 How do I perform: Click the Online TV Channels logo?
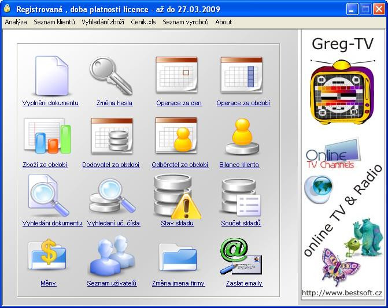tap(333, 154)
